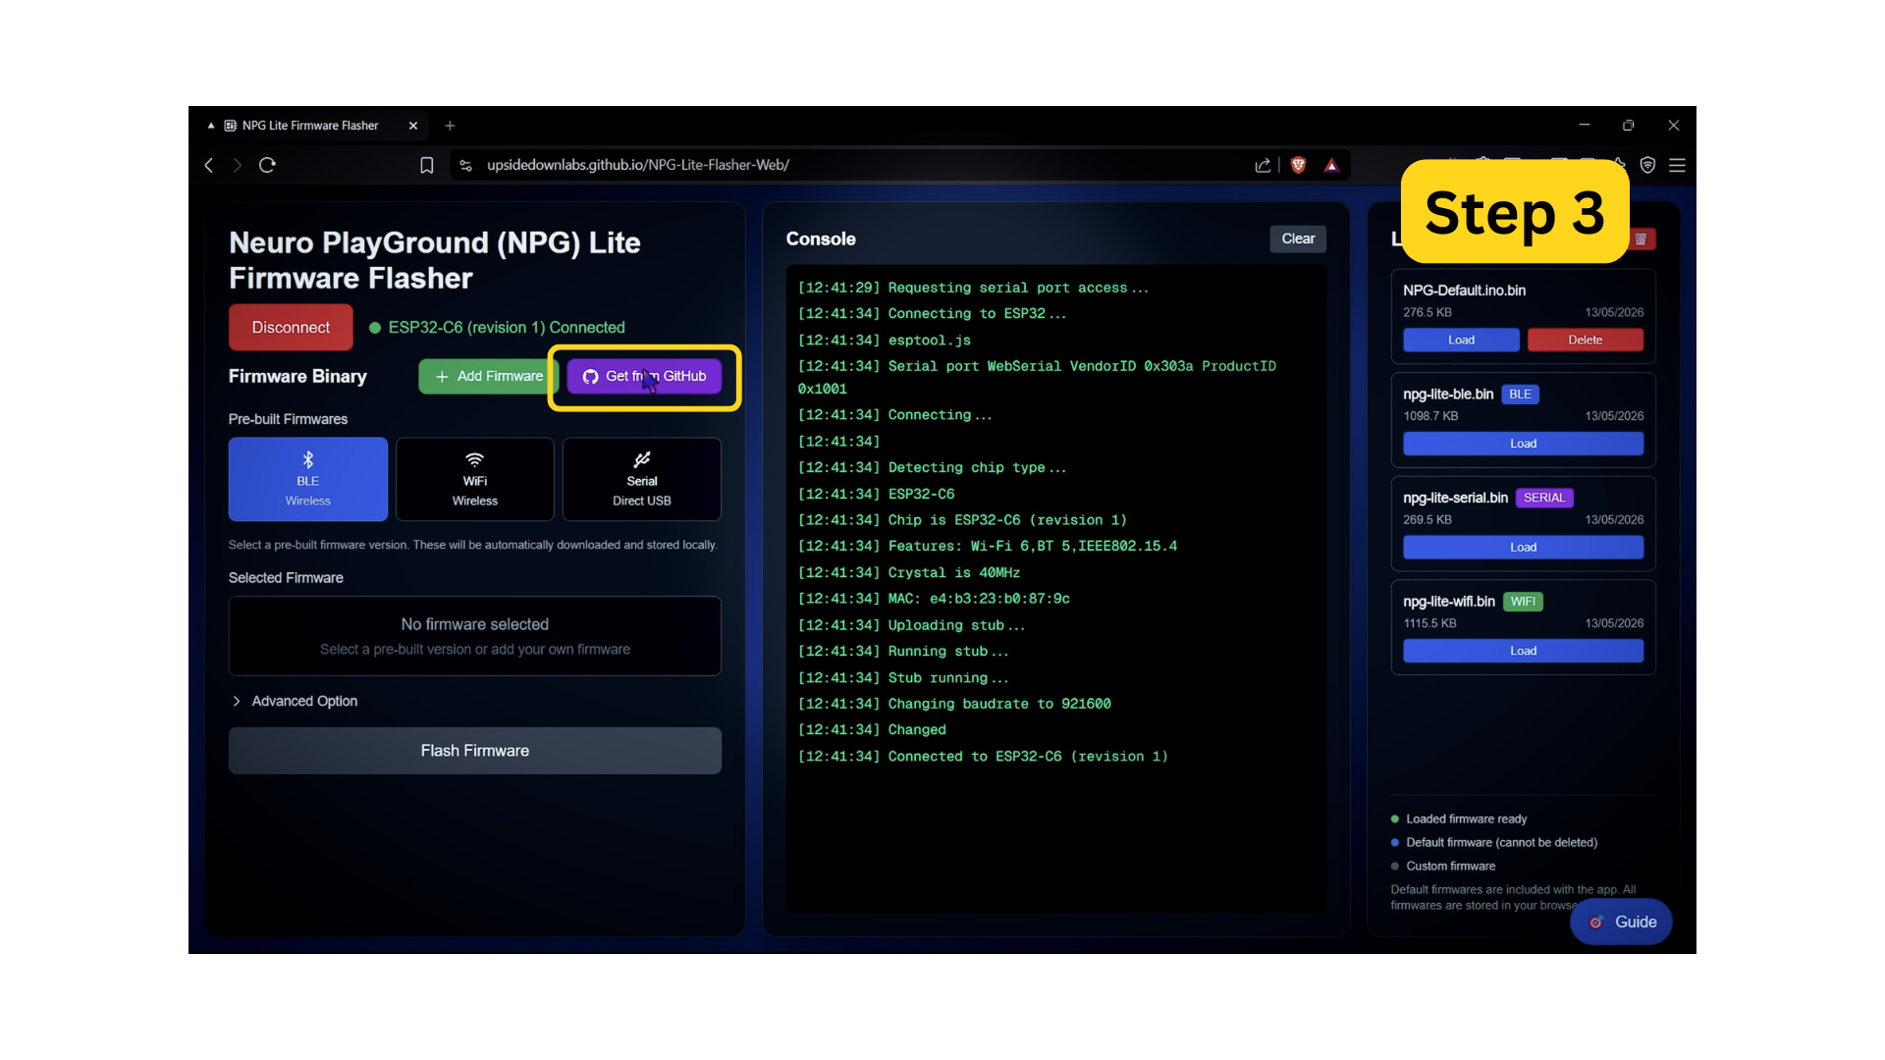
Task: Reload the page with browser refresh icon
Action: click(x=267, y=165)
